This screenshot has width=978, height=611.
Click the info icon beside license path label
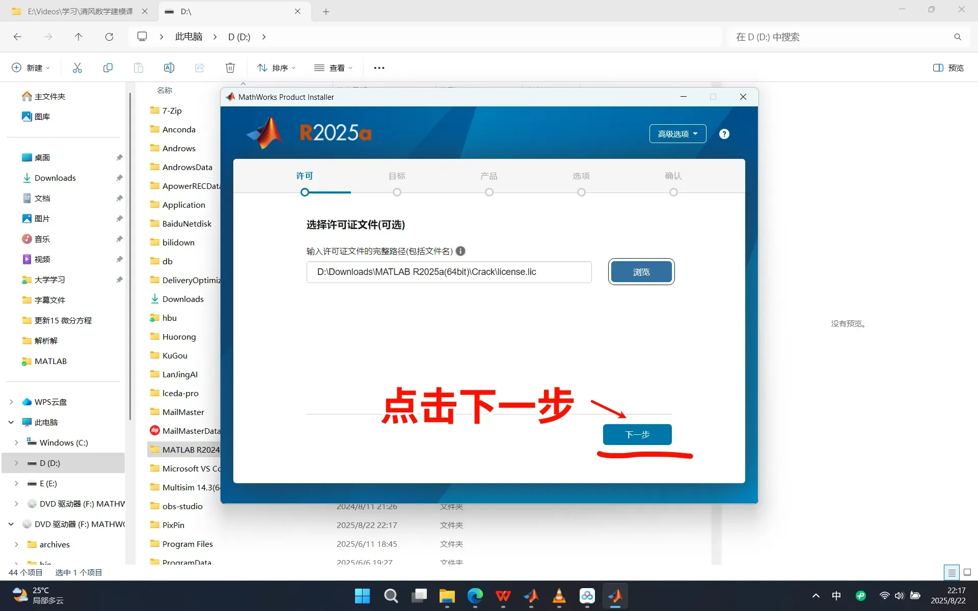[460, 251]
